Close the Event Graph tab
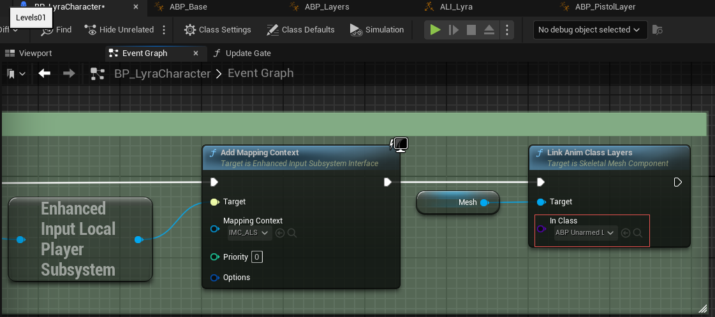Image resolution: width=715 pixels, height=317 pixels. (196, 53)
